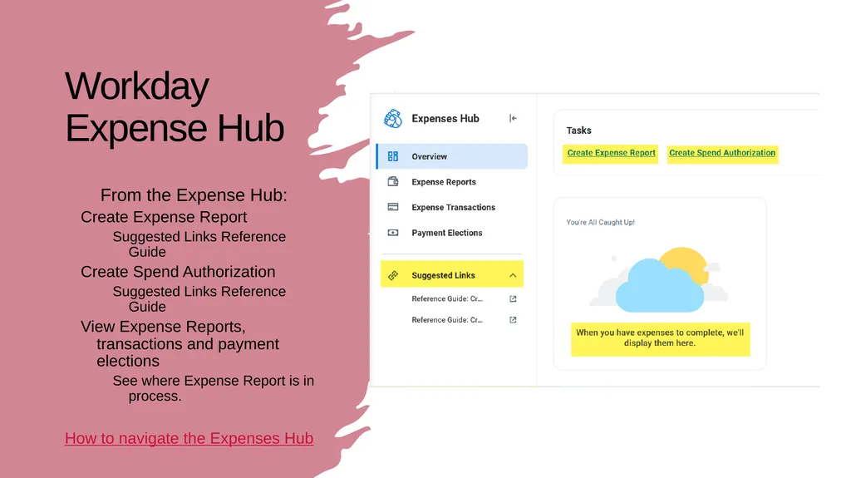Open first Reference Guide external link icon
Viewport: 851px width, 478px height.
click(513, 298)
